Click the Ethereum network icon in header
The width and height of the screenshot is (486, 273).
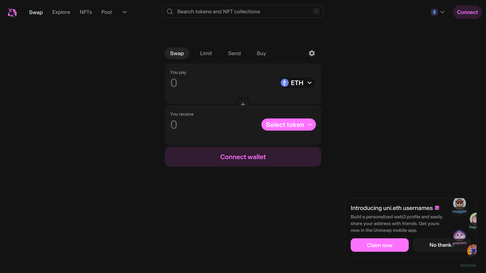click(x=434, y=12)
